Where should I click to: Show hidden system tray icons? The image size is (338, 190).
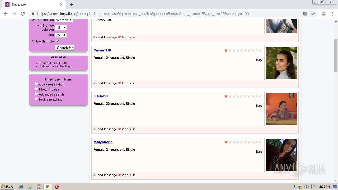[294, 187]
